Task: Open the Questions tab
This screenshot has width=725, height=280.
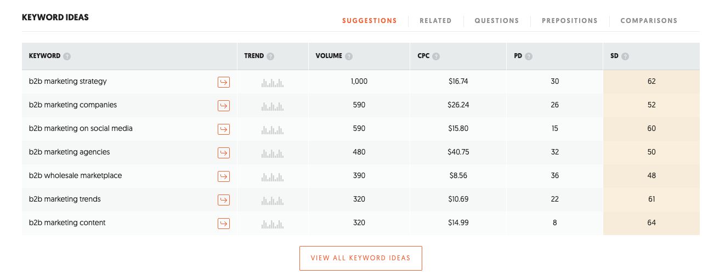Action: tap(496, 21)
